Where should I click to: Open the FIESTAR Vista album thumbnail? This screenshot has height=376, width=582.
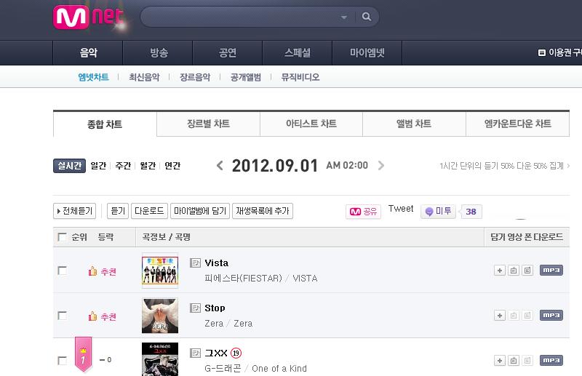click(x=160, y=271)
